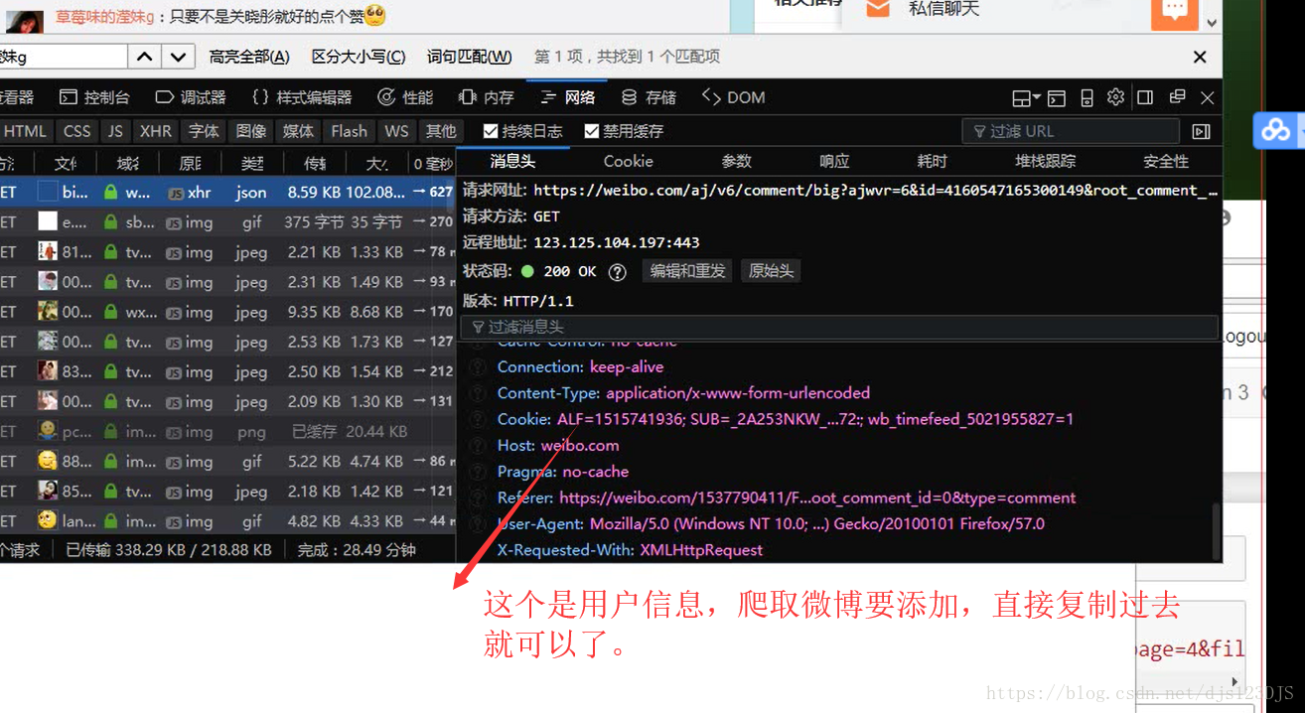
Task: Filter requests by XHR type
Action: point(156,131)
